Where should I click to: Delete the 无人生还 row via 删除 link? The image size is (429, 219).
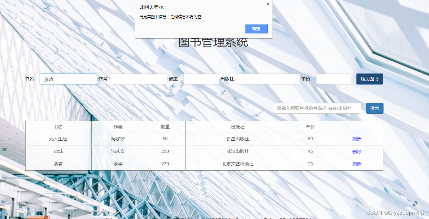tap(357, 139)
